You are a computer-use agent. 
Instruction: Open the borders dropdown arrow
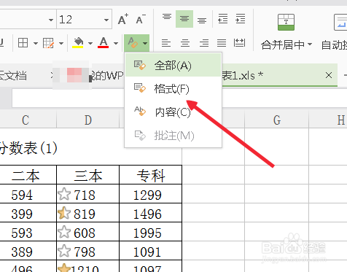[x=36, y=43]
